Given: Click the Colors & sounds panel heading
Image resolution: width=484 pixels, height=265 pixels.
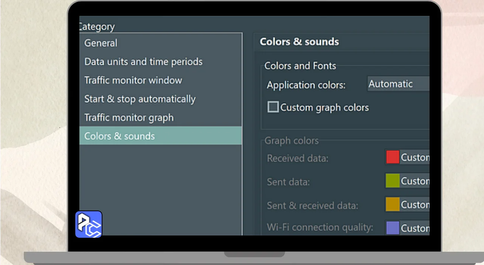Looking at the screenshot, I should pos(299,42).
